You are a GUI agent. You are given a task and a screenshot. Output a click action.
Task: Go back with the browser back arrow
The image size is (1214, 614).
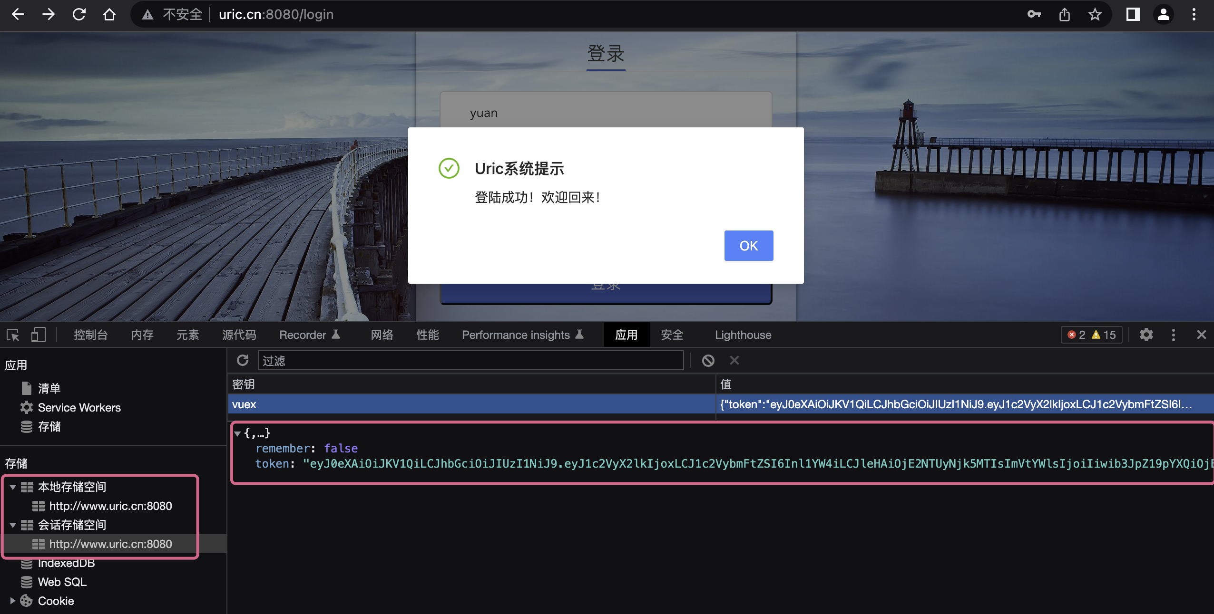click(x=18, y=14)
